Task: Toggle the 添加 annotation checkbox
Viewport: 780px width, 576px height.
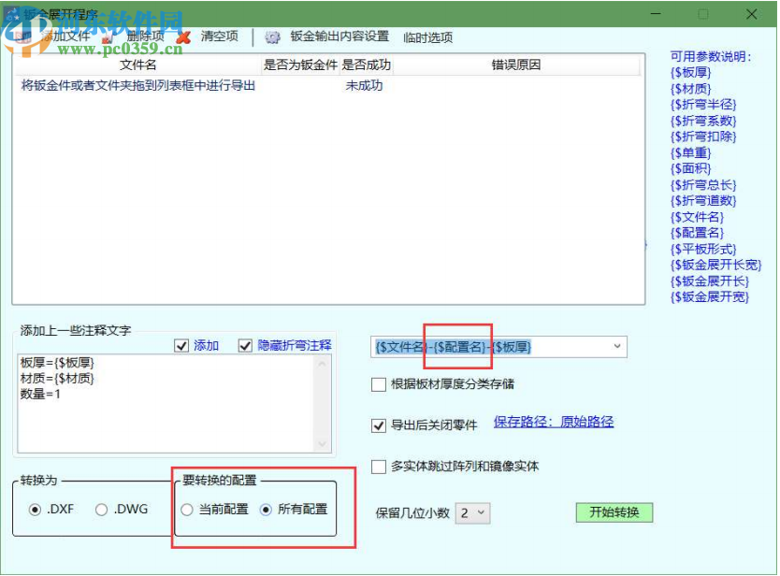Action: pos(181,345)
